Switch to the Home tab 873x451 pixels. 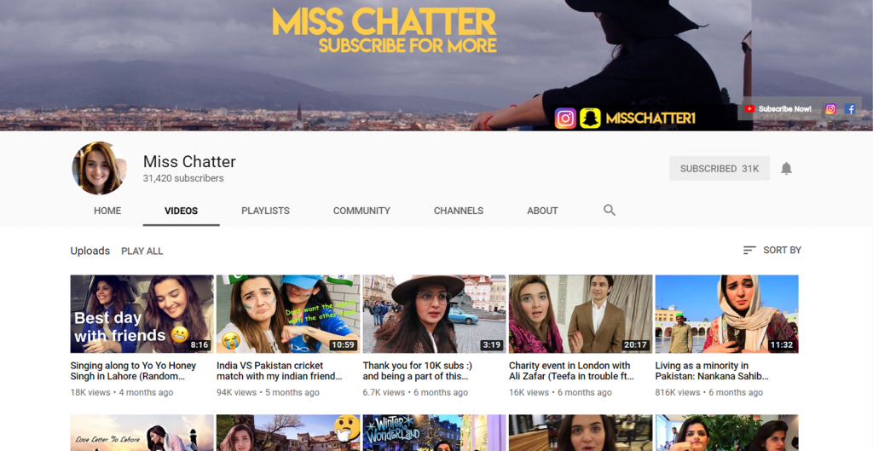coord(107,211)
